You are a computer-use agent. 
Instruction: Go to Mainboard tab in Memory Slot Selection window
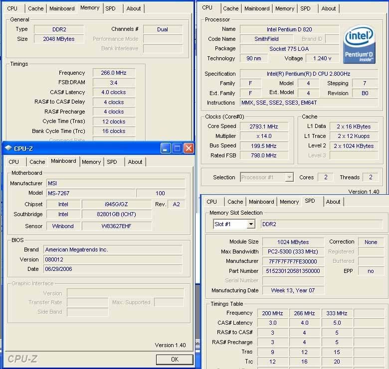pyautogui.click(x=261, y=202)
